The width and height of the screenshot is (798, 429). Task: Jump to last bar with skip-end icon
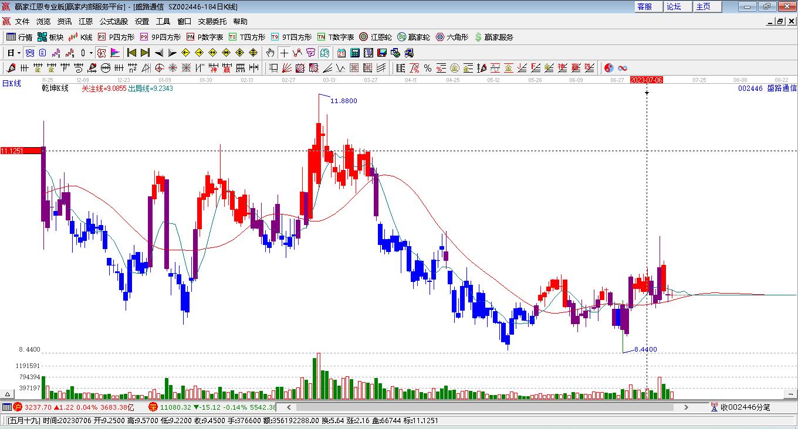pos(145,53)
